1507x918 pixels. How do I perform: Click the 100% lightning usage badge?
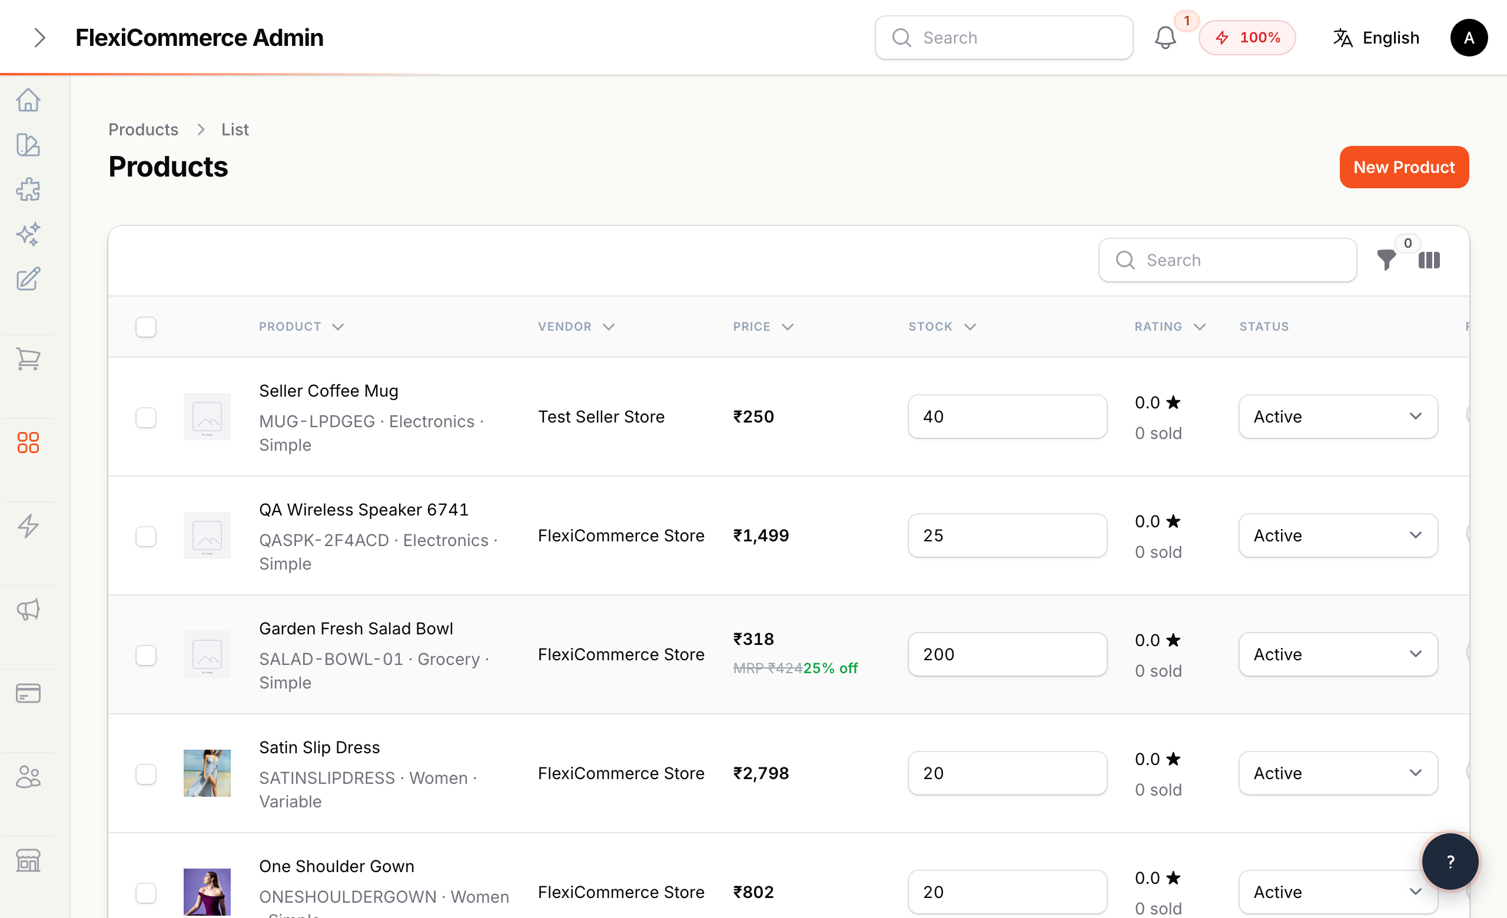click(1247, 38)
